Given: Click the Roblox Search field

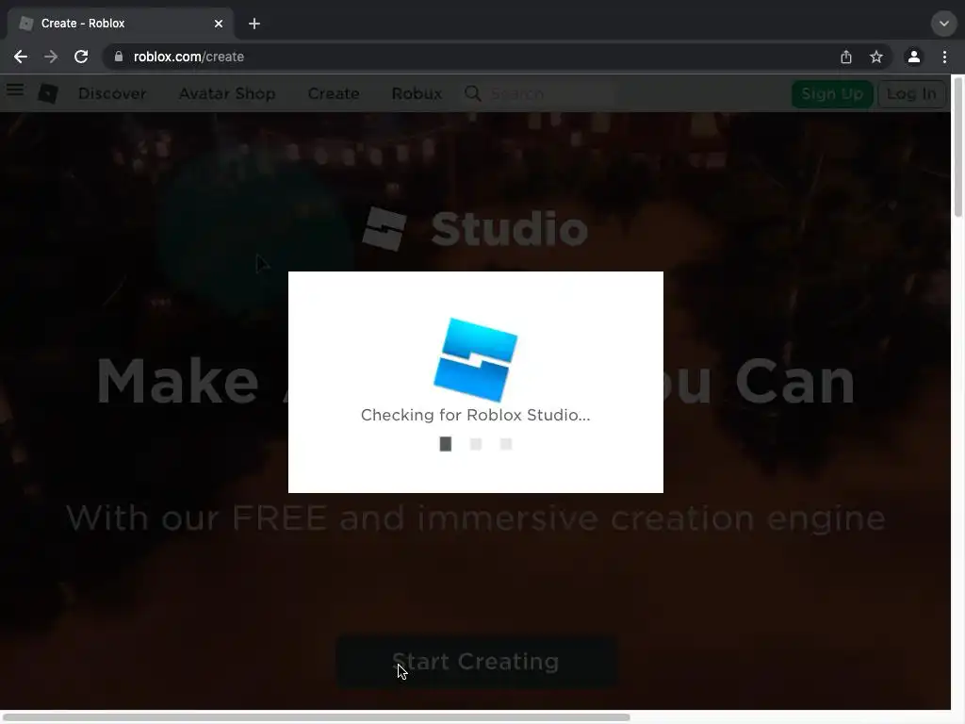Looking at the screenshot, I should click(x=550, y=93).
